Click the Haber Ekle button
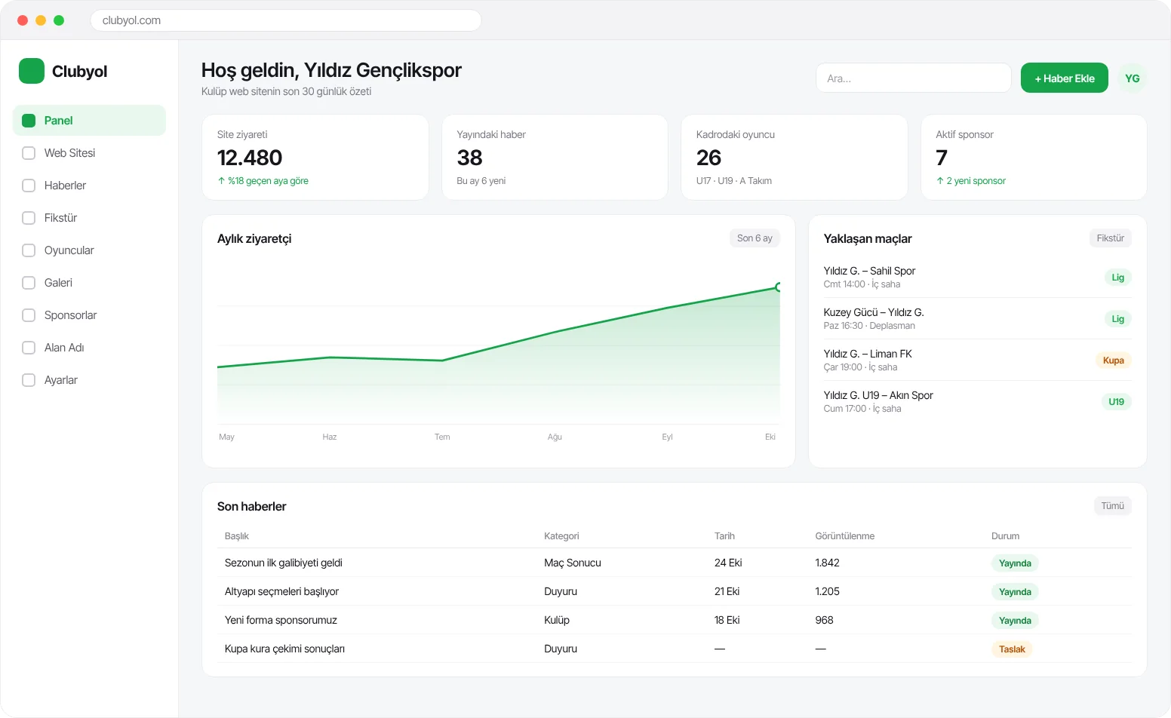 (x=1064, y=78)
